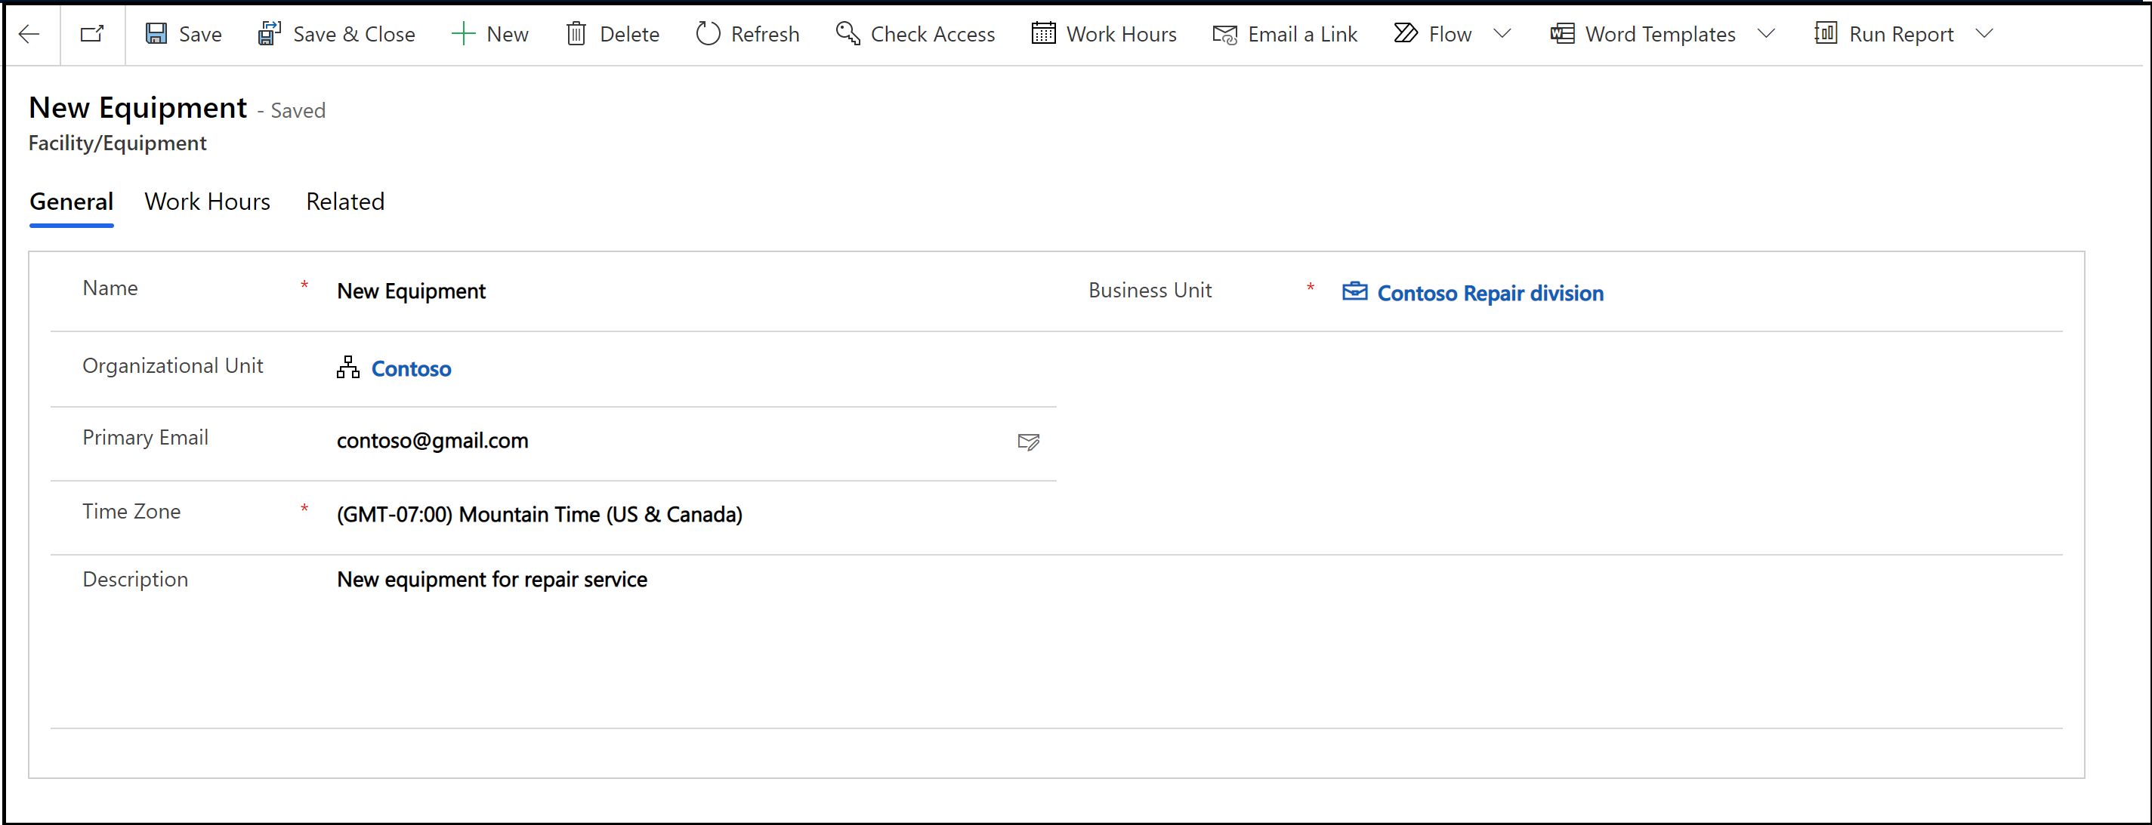This screenshot has height=825, width=2152.
Task: Open the Contoso organizational unit link
Action: (412, 368)
